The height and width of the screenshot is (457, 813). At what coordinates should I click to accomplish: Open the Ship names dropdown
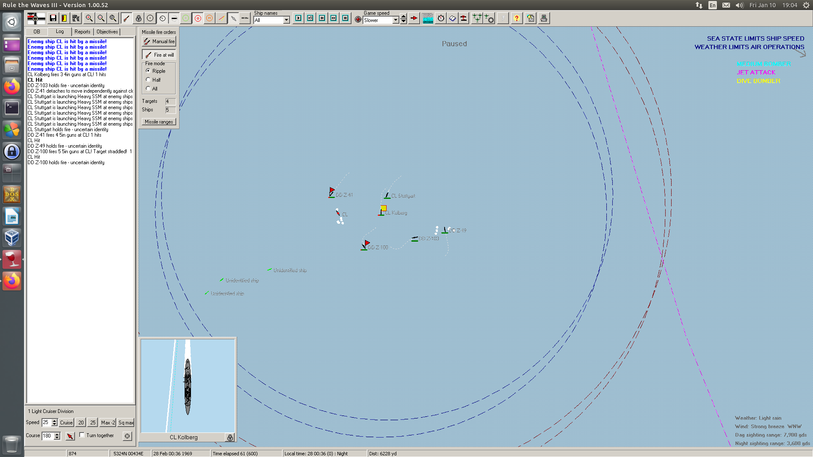pyautogui.click(x=287, y=20)
